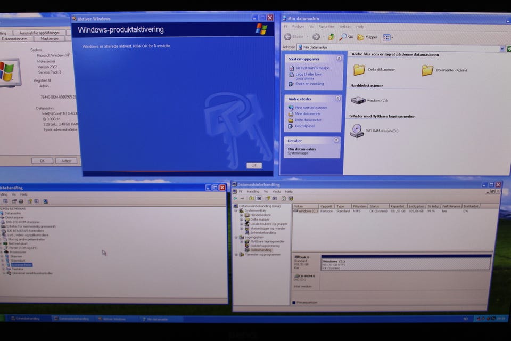Click scan for hardware changes icon in device manager
The image size is (511, 341).
point(46,201)
